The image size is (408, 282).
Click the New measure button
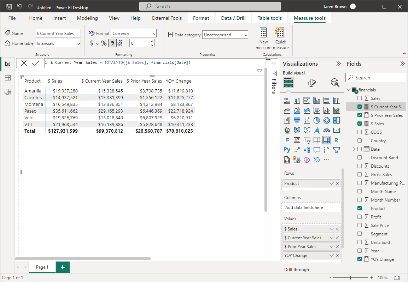point(263,38)
